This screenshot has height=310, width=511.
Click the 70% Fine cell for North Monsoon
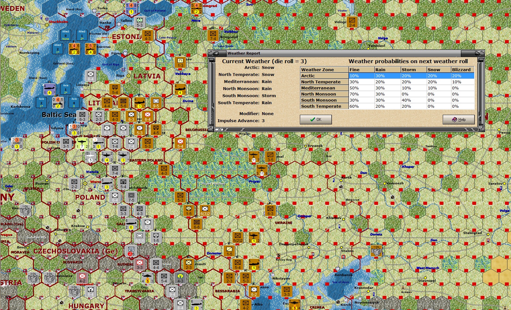coord(362,94)
